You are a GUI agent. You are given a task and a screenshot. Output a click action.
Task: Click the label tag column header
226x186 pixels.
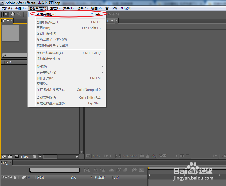coord(24,177)
